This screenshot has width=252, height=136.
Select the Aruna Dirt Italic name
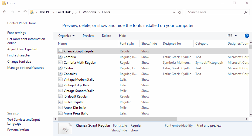click(x=75, y=108)
